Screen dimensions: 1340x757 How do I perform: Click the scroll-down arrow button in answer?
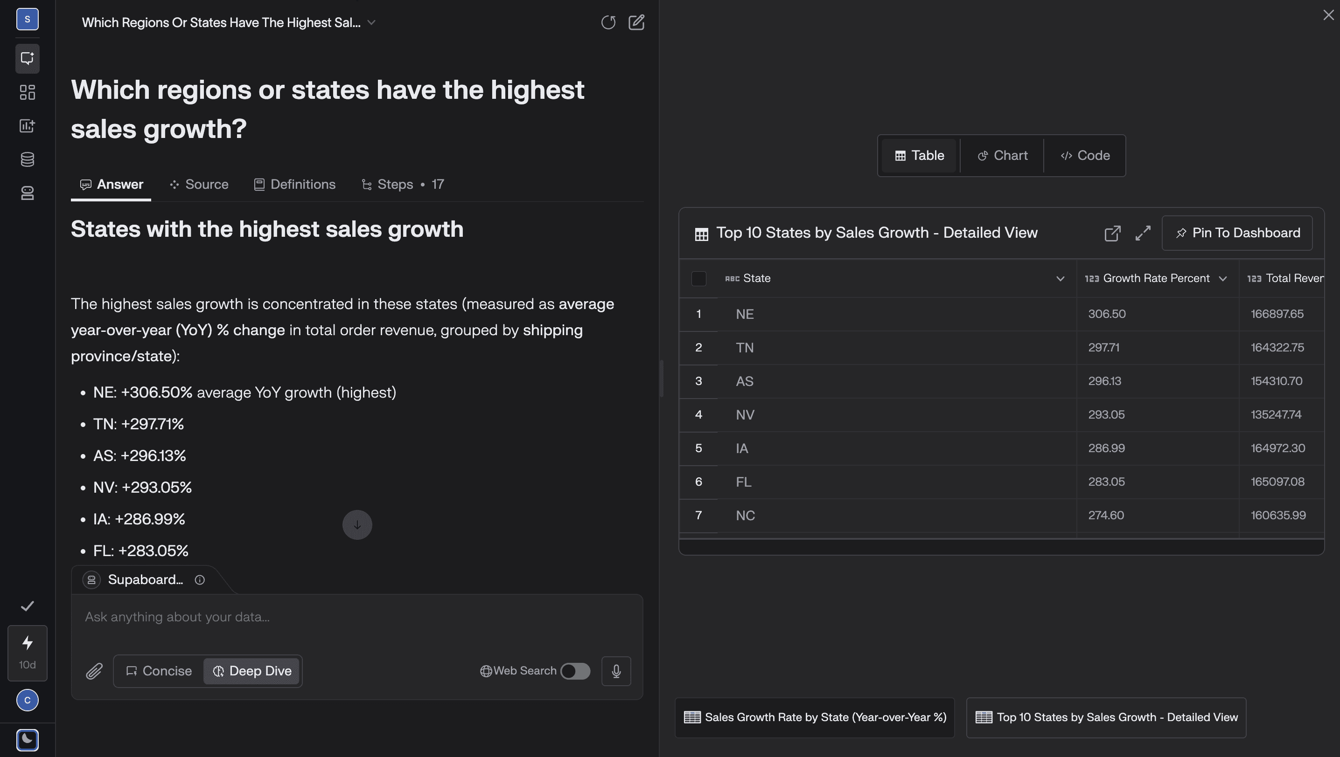pos(357,524)
